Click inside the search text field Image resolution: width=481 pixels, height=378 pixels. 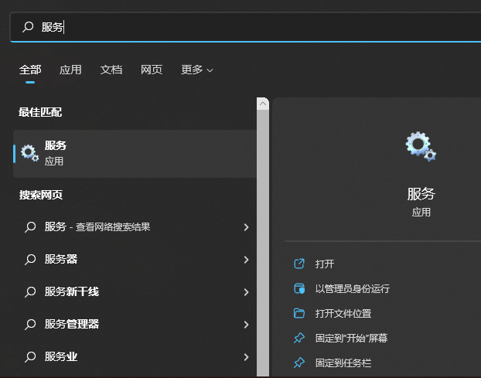coord(232,27)
